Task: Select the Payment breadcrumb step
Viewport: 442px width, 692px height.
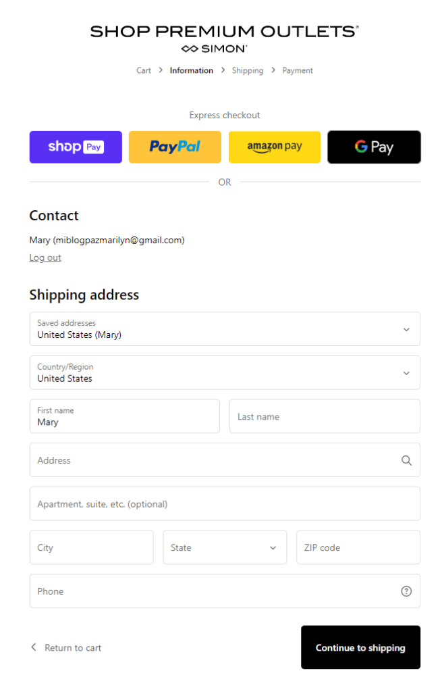Action: tap(298, 70)
